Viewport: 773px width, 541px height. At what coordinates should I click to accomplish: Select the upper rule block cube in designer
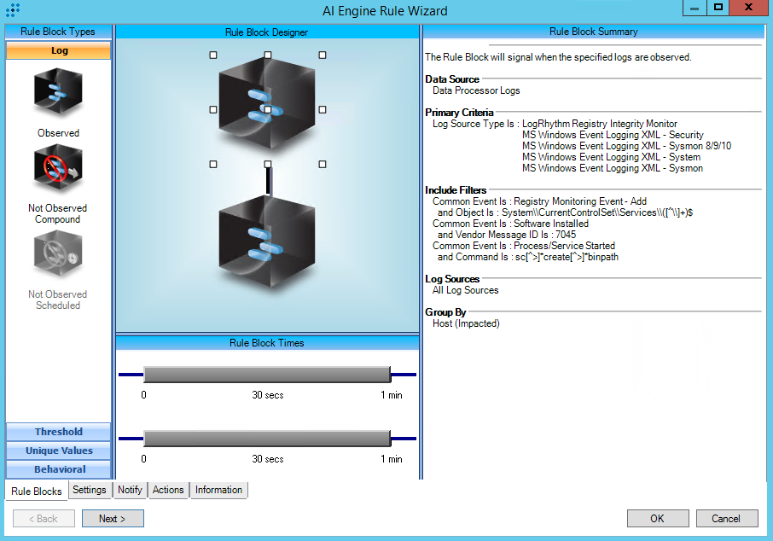pos(267,108)
